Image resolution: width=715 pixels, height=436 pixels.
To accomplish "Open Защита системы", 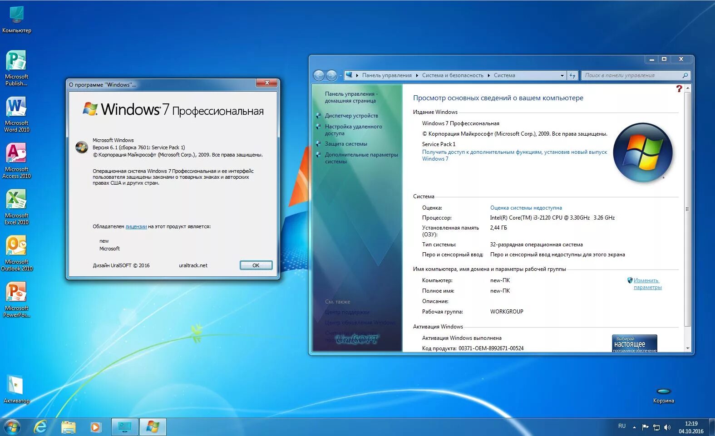I will tap(346, 144).
